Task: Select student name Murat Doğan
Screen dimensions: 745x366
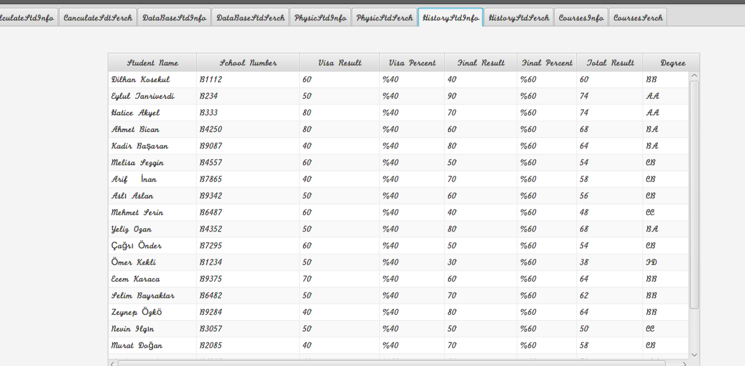Action: pyautogui.click(x=137, y=346)
